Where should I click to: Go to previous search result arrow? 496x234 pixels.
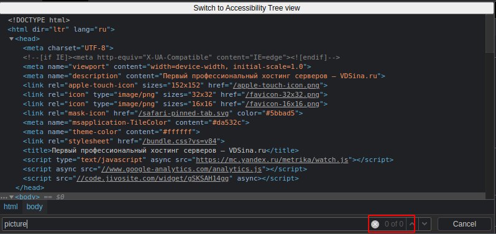[x=411, y=224]
